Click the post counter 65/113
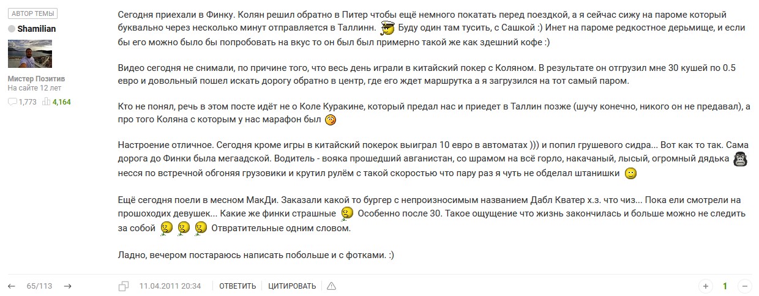 tap(39, 286)
